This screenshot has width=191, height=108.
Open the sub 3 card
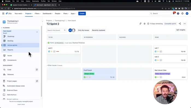(64, 50)
